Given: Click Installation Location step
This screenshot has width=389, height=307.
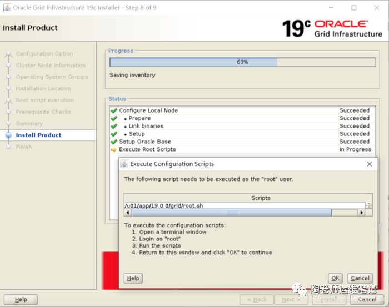Looking at the screenshot, I should pyautogui.click(x=43, y=88).
